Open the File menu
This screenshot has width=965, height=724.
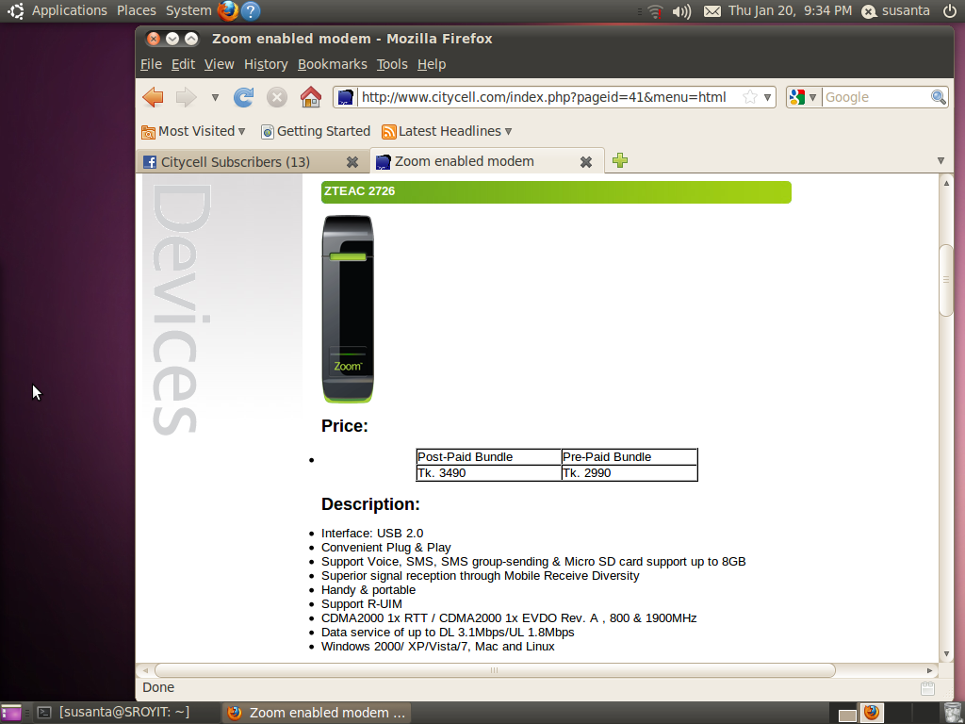(x=151, y=64)
